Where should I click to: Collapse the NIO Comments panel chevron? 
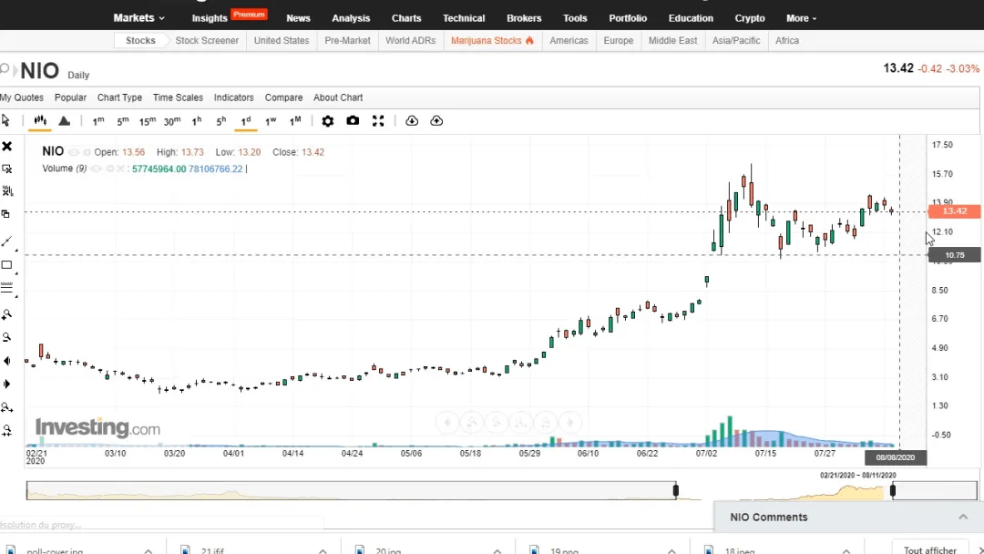coord(963,517)
